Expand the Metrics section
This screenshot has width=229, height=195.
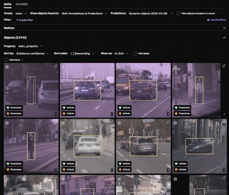(x=224, y=28)
